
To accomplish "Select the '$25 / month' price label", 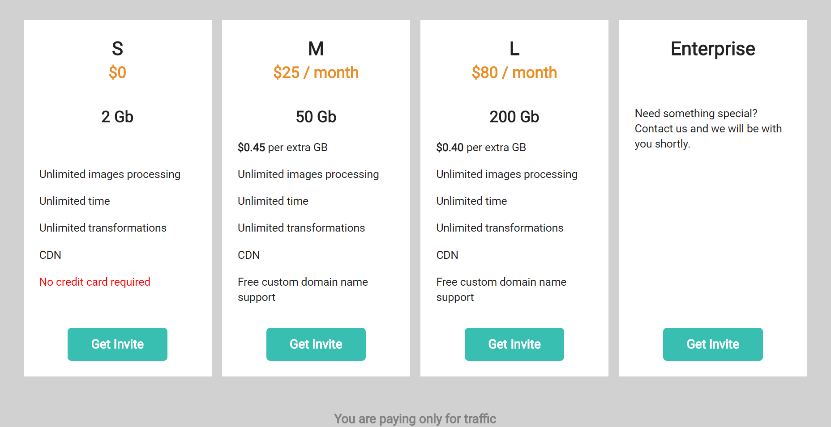I will click(316, 72).
